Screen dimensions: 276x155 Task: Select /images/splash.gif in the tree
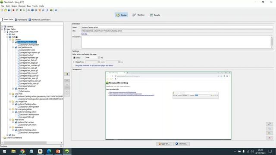(x=28, y=86)
